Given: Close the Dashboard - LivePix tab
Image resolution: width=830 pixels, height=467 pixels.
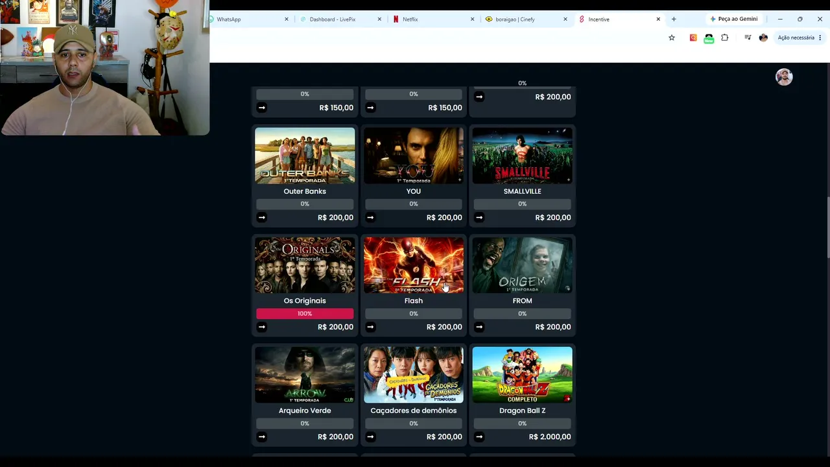Looking at the screenshot, I should pyautogui.click(x=379, y=19).
